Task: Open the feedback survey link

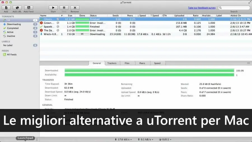Action: [x=202, y=8]
